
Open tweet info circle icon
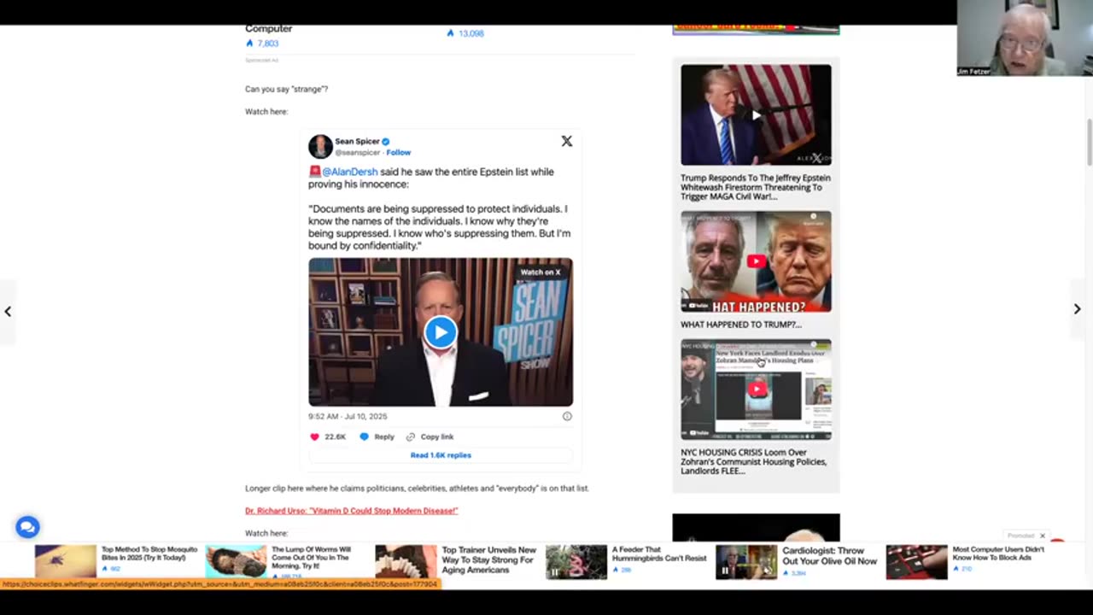(567, 416)
